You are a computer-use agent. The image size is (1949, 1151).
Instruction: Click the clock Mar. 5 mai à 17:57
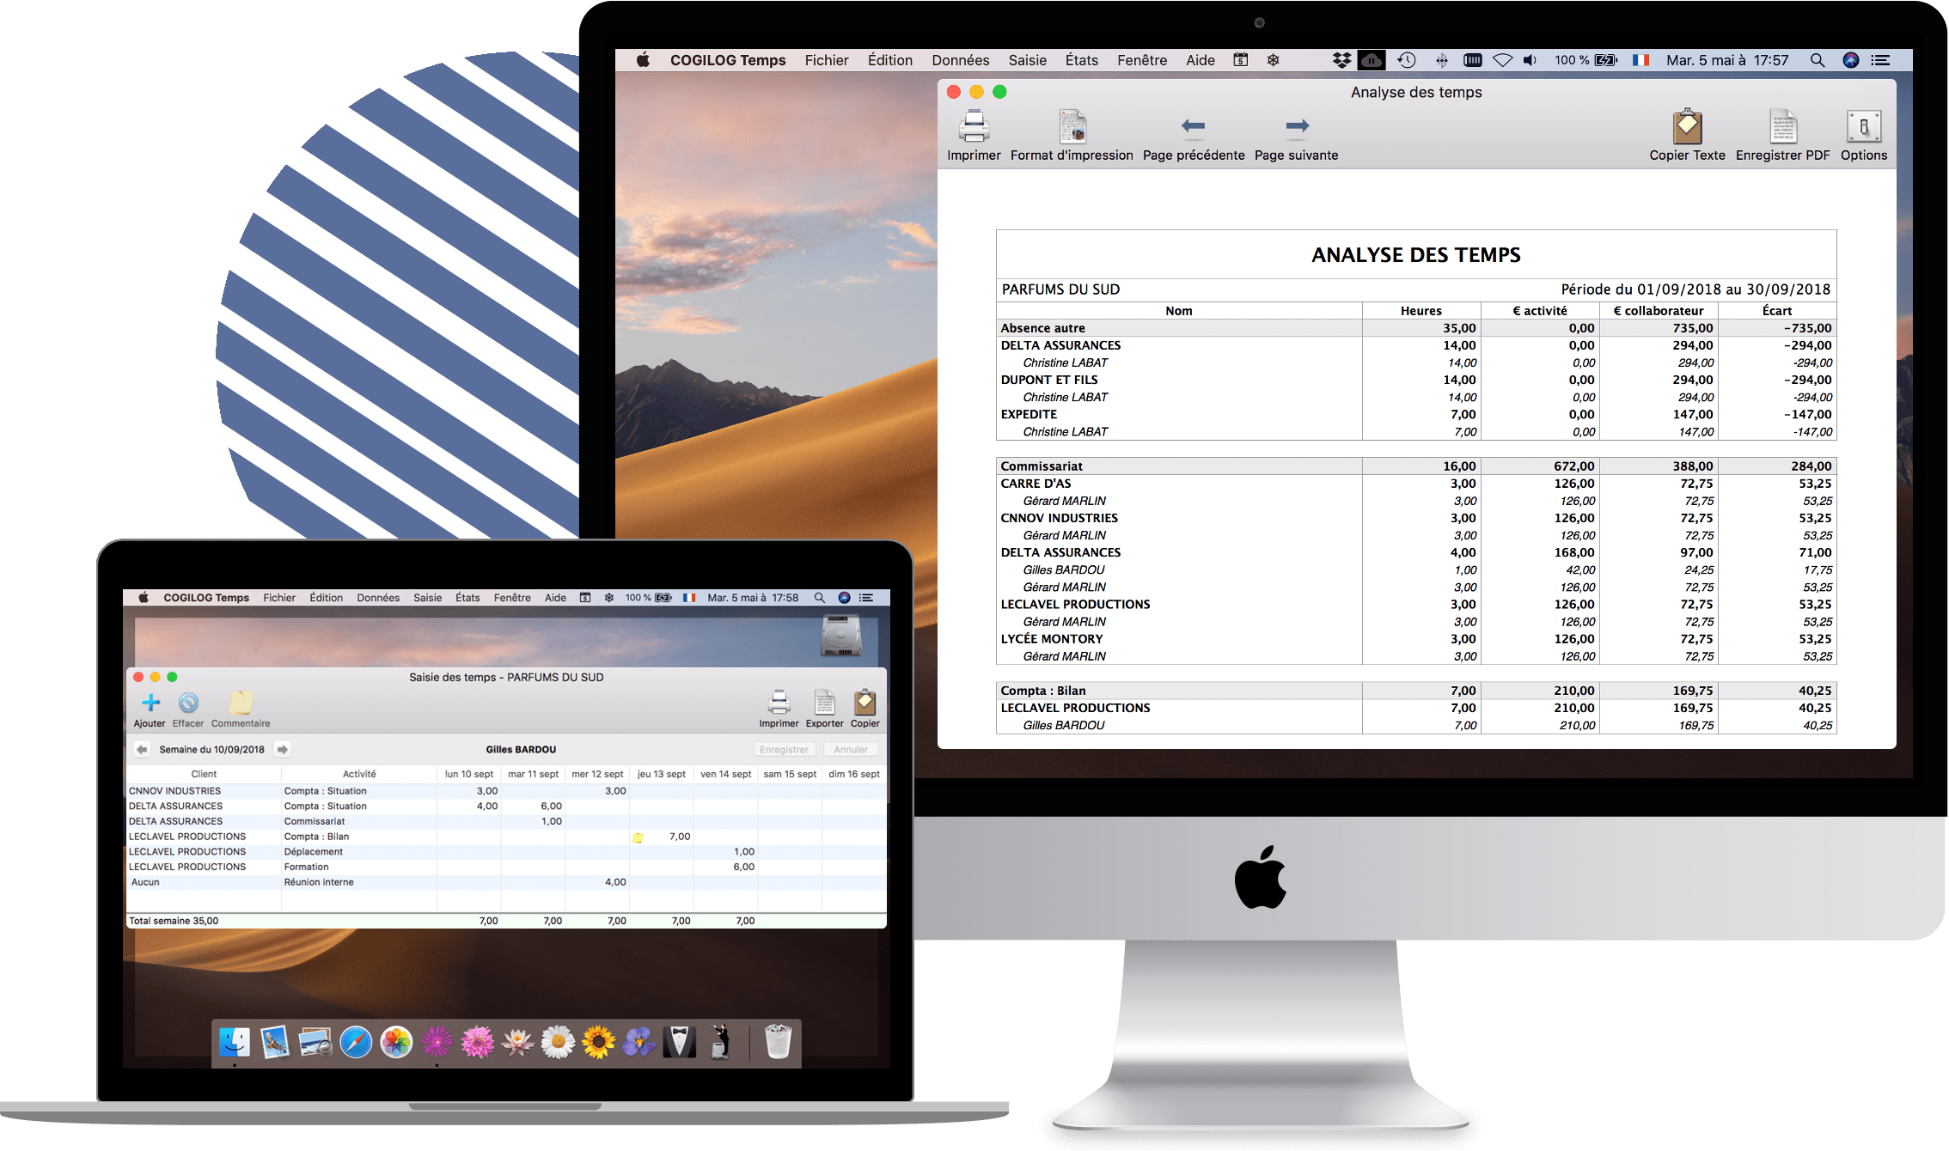tap(1727, 60)
